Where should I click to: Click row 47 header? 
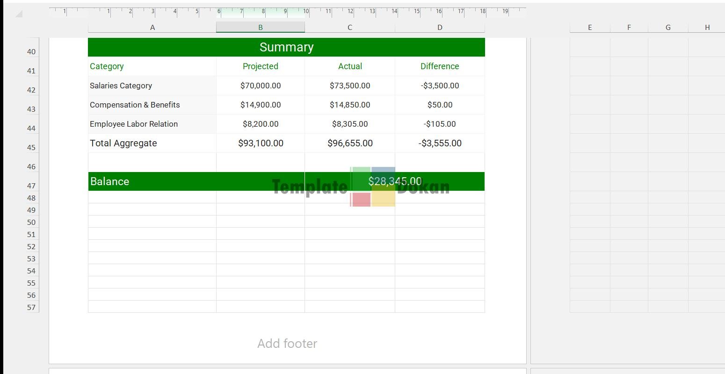(31, 186)
